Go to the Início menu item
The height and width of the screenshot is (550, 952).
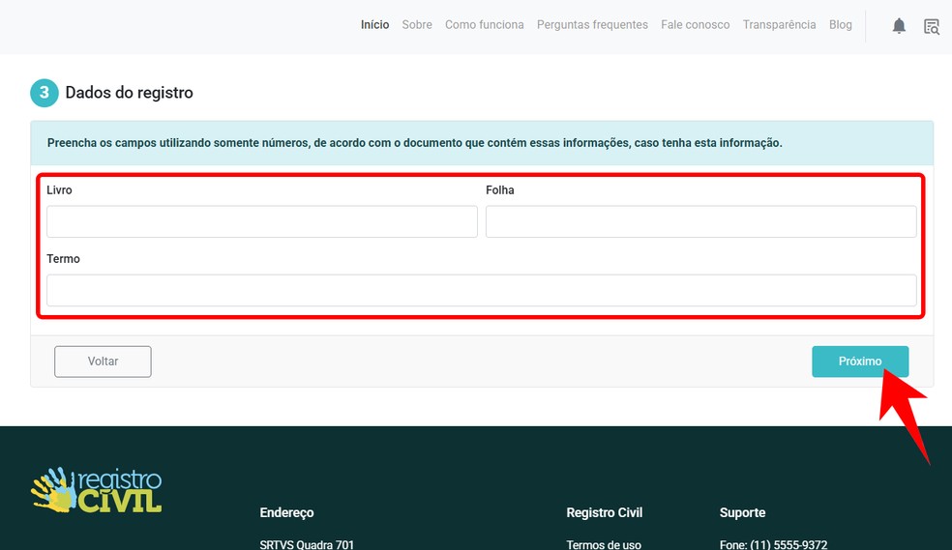click(374, 25)
